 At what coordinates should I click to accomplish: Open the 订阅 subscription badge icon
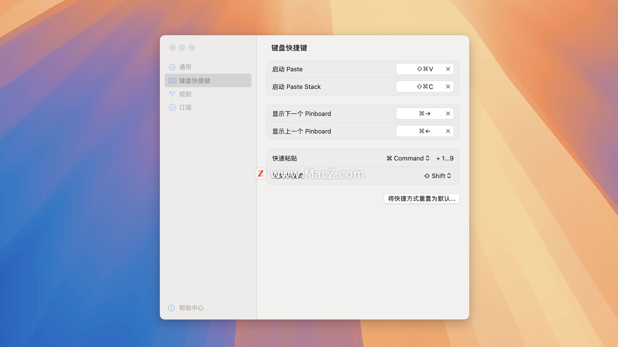[x=172, y=107]
